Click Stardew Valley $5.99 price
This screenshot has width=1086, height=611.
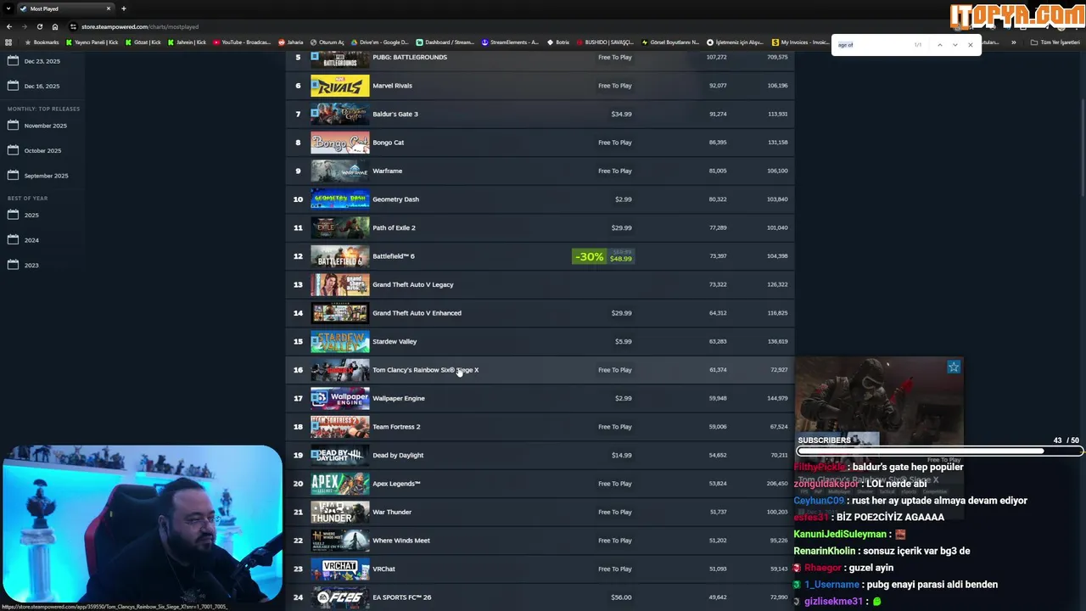624,341
